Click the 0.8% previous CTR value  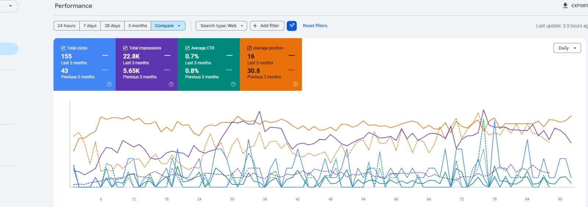pyautogui.click(x=192, y=71)
